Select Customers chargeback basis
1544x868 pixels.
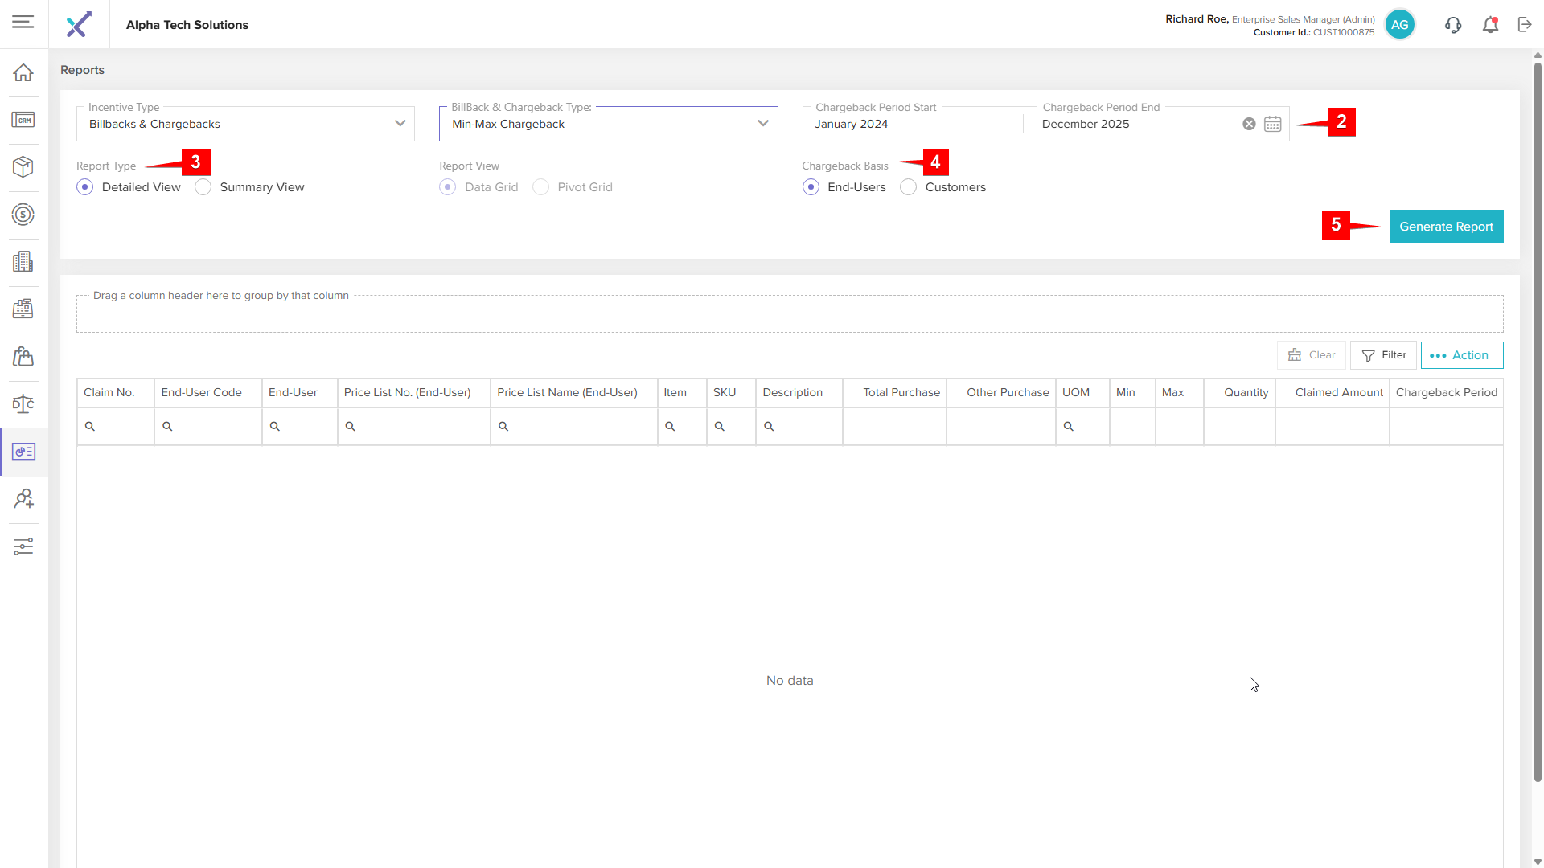pyautogui.click(x=909, y=187)
